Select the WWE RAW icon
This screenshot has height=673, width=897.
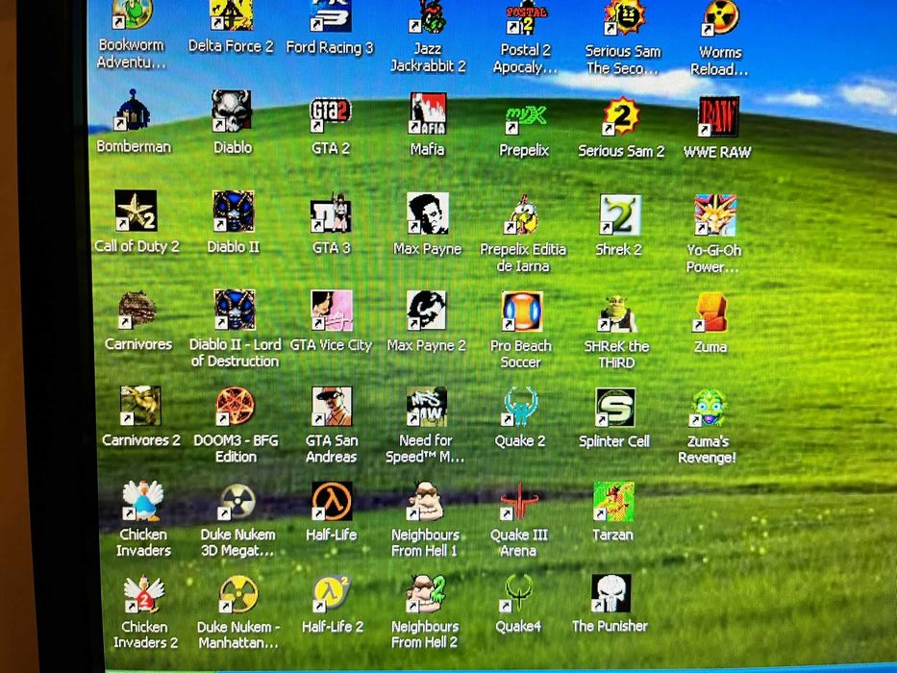718,117
